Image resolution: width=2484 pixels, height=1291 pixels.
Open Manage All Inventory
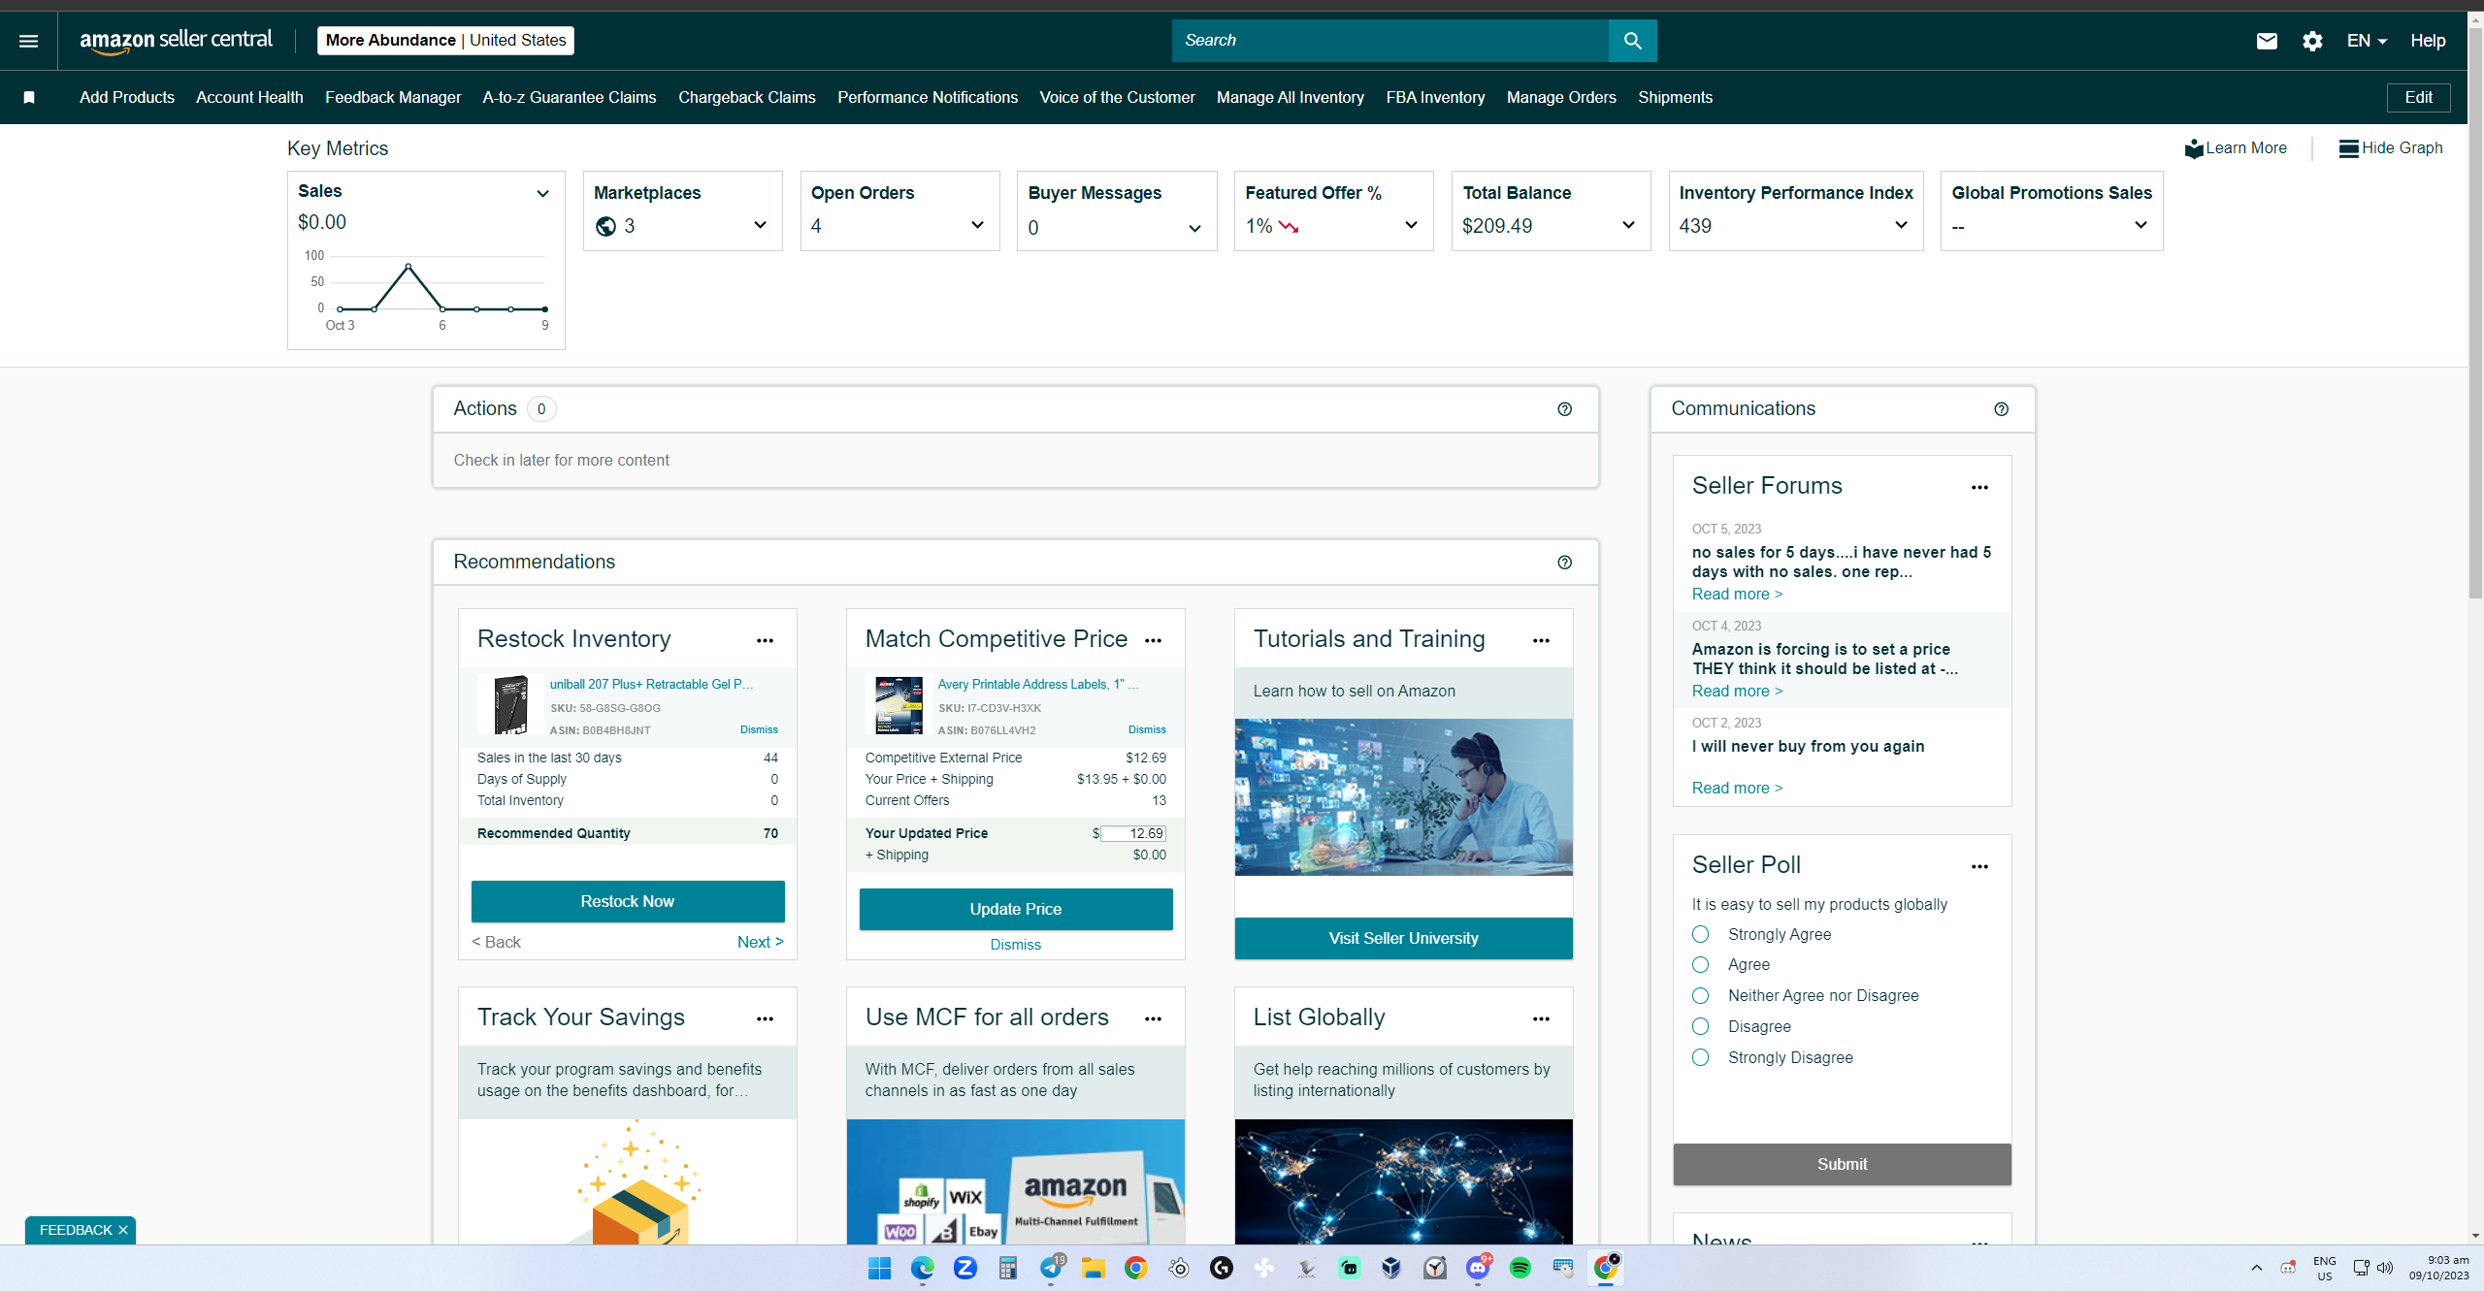[1291, 97]
